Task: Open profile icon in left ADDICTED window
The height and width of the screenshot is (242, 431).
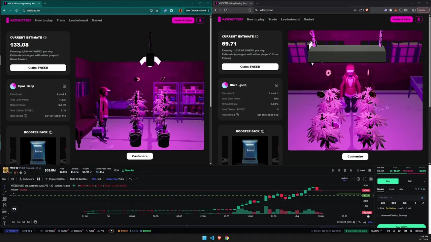Action: [200, 20]
